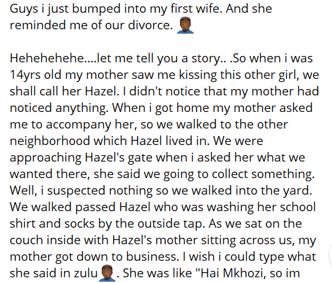Click the word 'approaching' in the story
The image size is (332, 283).
[x=46, y=157]
